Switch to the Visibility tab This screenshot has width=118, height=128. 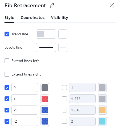pos(59,18)
